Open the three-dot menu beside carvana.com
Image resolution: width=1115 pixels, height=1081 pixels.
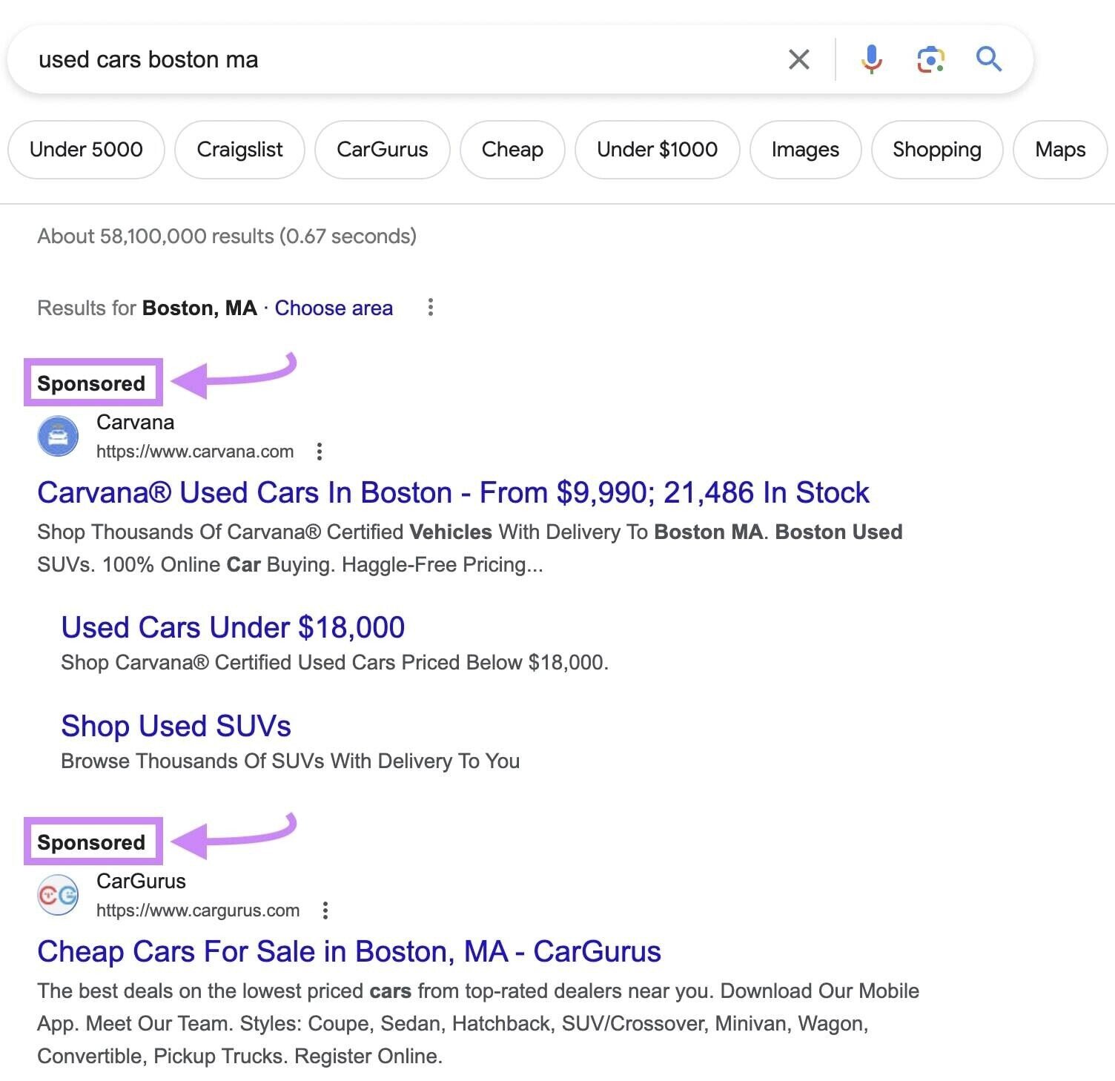click(320, 451)
